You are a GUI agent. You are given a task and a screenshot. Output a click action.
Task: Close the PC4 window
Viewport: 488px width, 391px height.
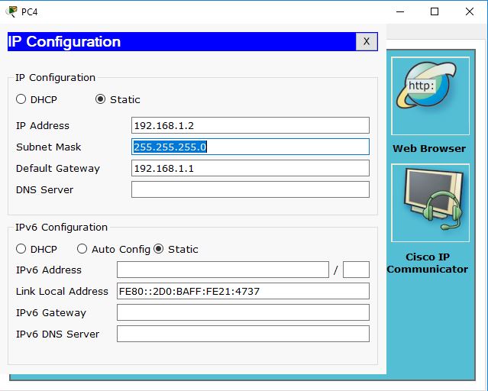point(470,11)
